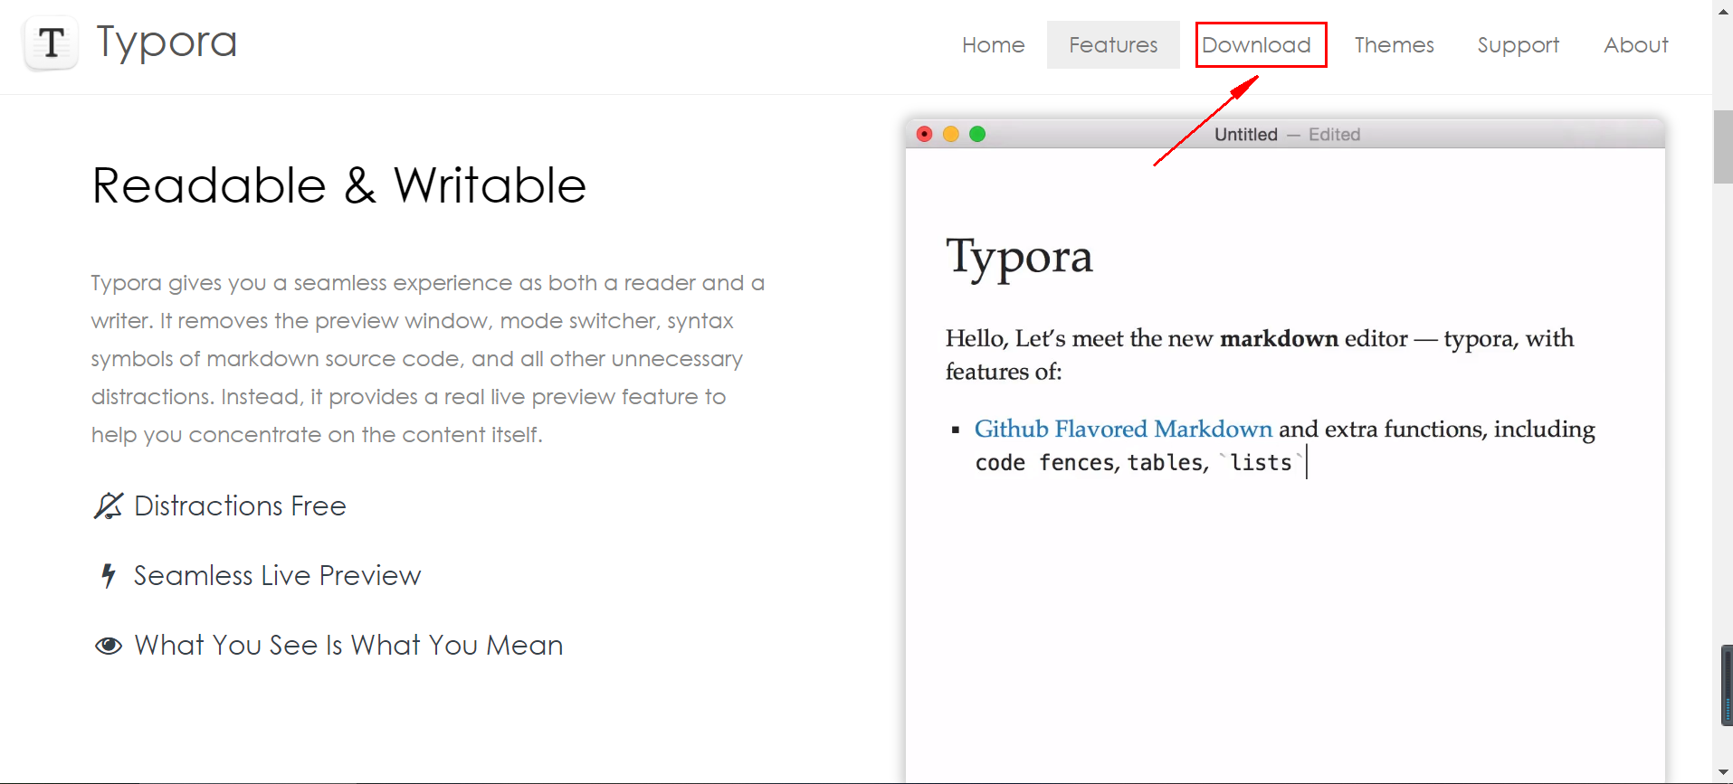Go to the Themes page
Screen dimensions: 1733x784
tap(1394, 45)
